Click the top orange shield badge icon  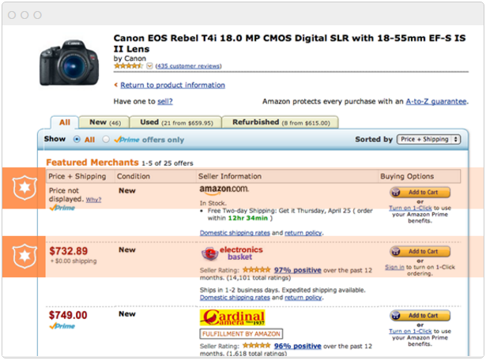[x=22, y=189]
